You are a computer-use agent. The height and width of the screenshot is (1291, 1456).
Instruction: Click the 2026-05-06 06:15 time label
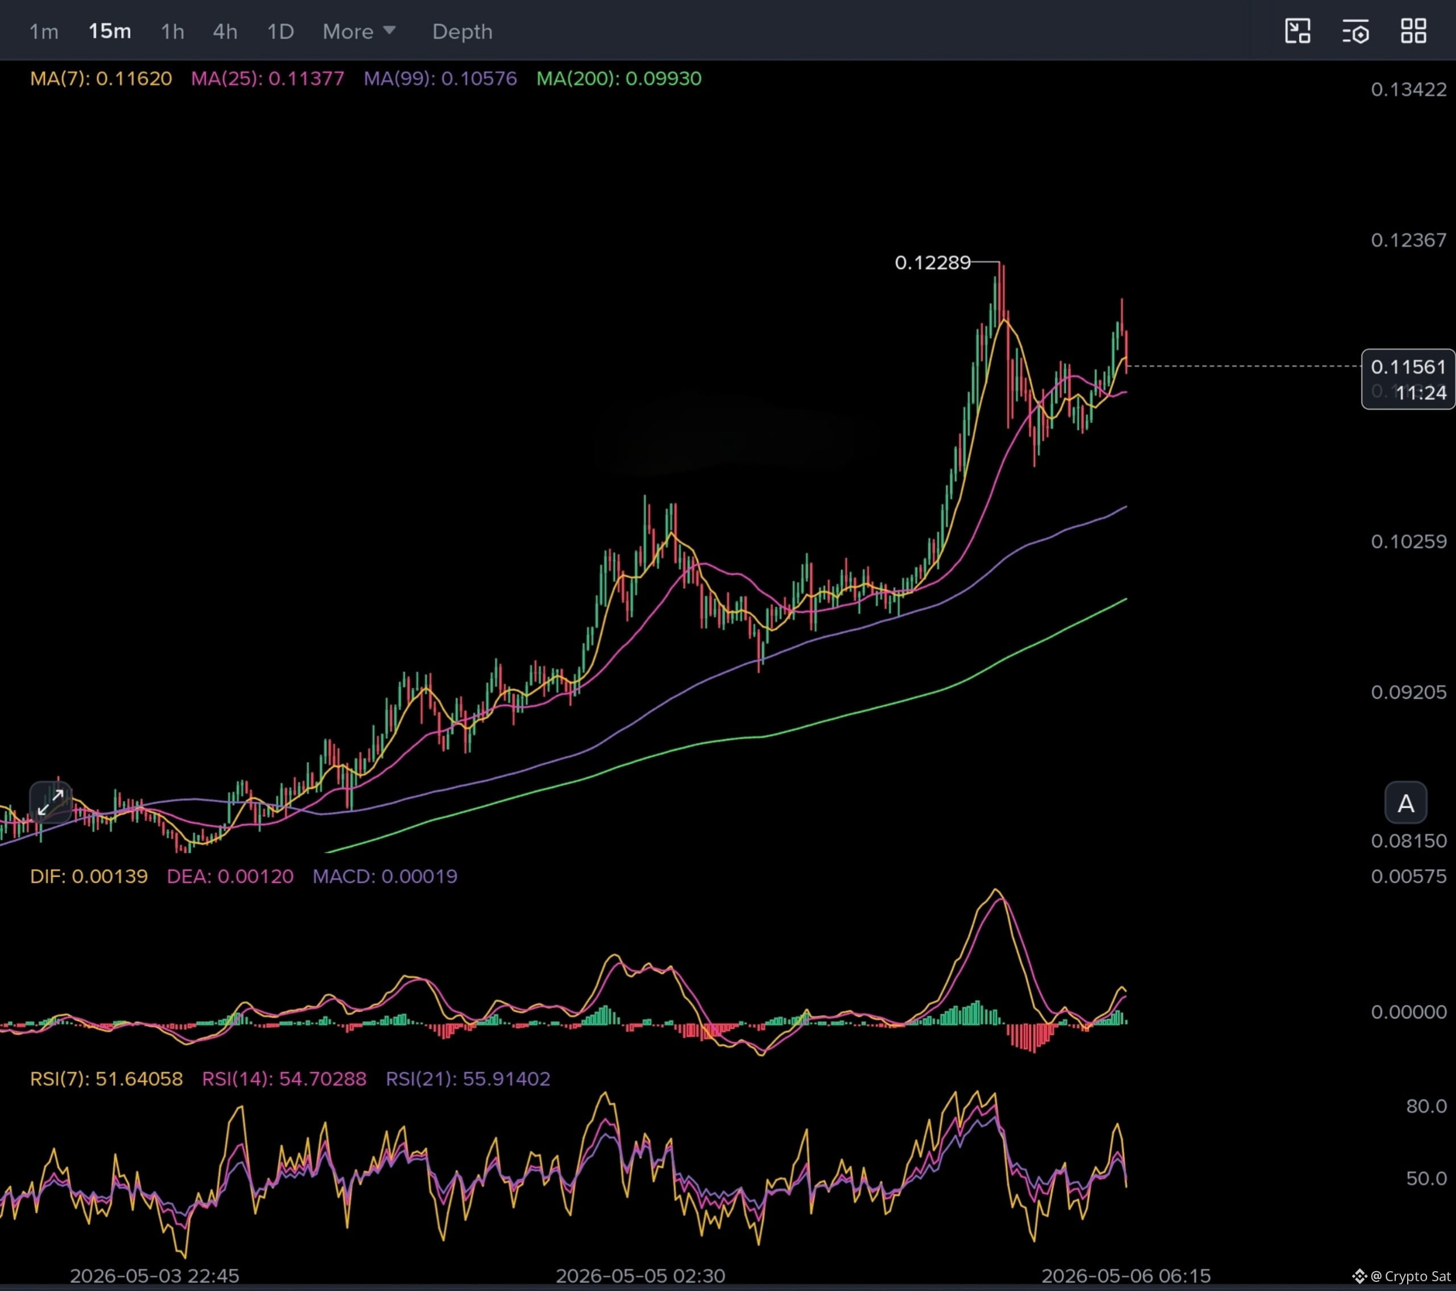click(1126, 1275)
